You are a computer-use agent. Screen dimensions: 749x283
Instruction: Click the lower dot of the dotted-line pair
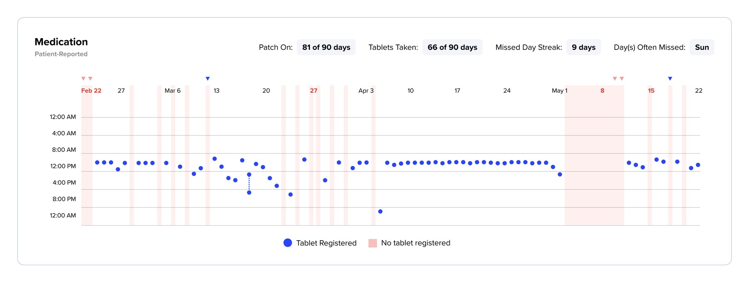pyautogui.click(x=249, y=193)
